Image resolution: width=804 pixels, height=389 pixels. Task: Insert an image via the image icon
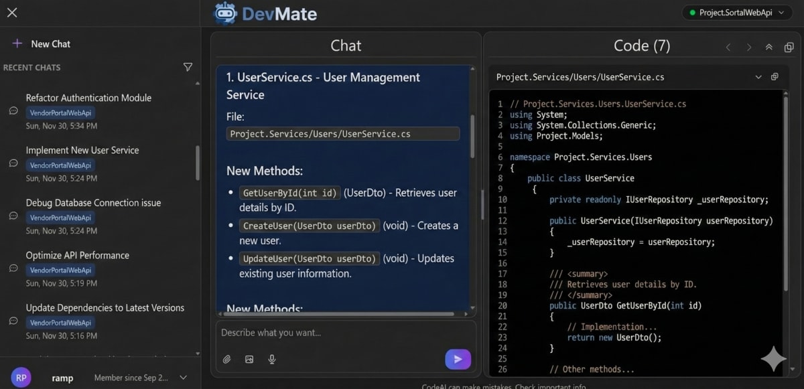click(x=249, y=359)
